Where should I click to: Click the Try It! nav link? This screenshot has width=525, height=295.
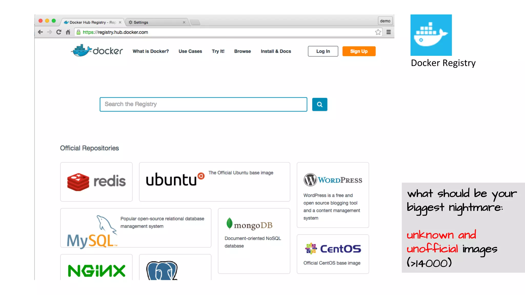(x=218, y=51)
